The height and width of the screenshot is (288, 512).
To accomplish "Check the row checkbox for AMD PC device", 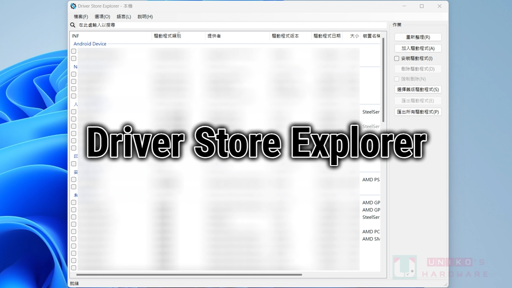I will pos(74,232).
